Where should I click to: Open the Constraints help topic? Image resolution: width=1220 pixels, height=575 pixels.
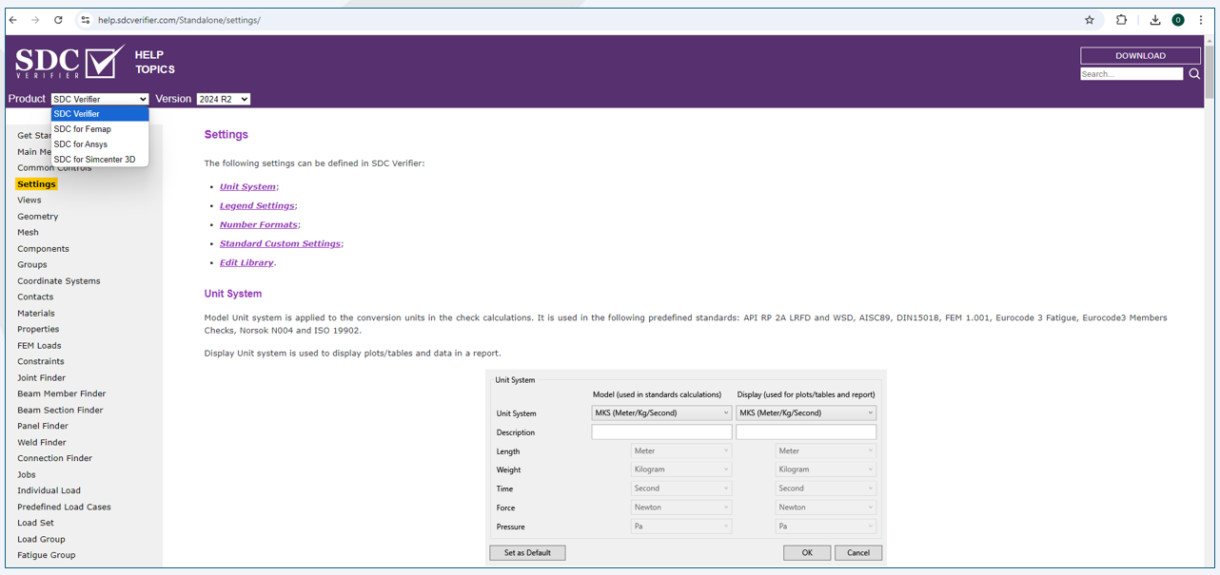click(41, 362)
